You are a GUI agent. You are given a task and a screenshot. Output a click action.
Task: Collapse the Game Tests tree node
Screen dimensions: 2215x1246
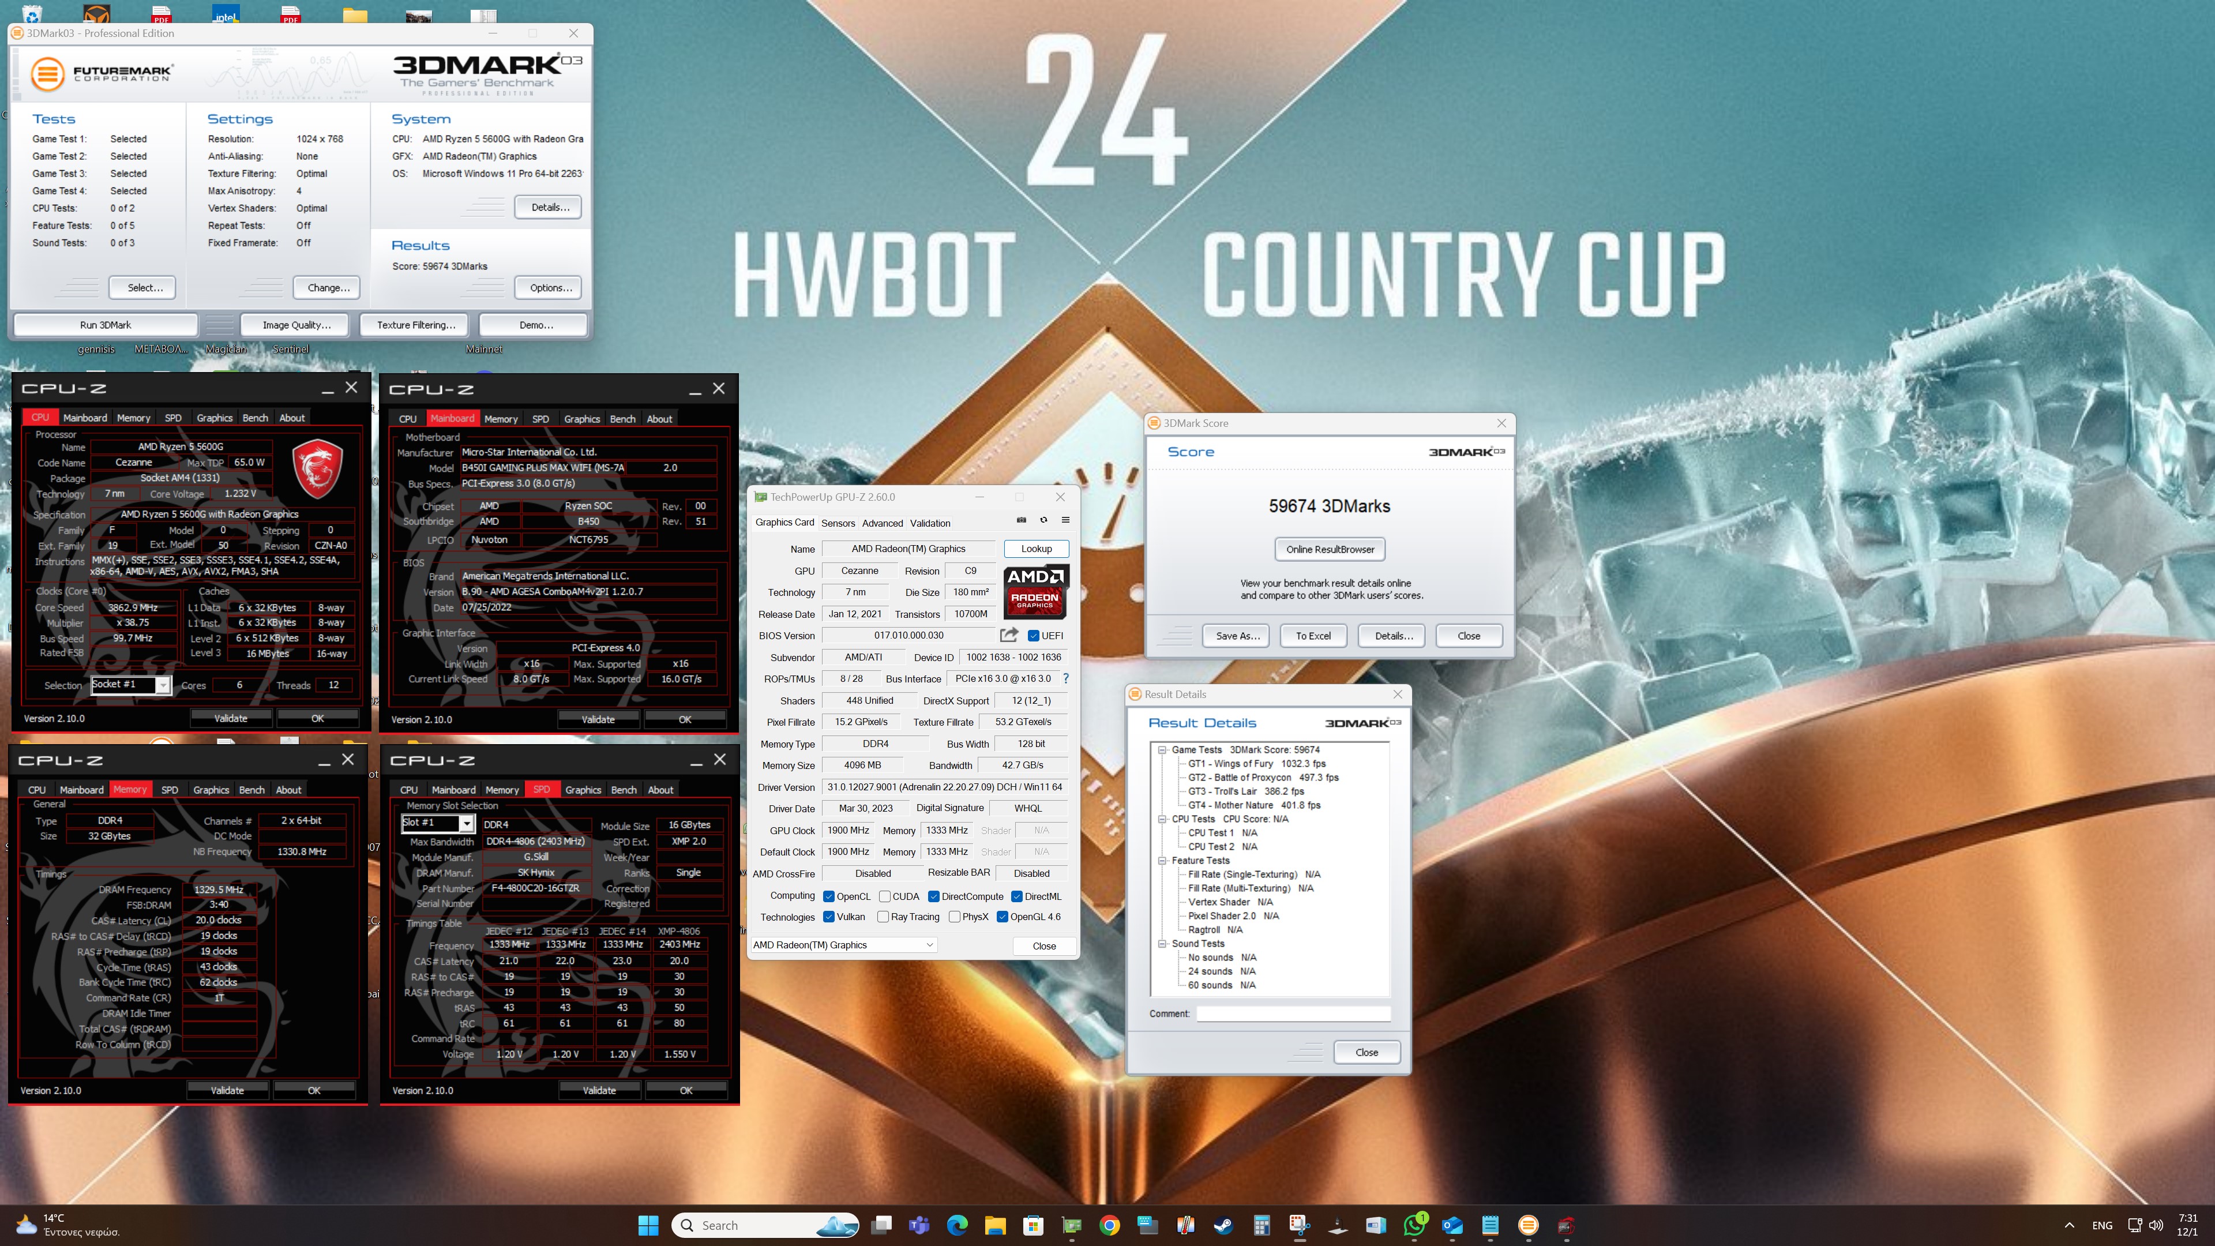pos(1162,750)
